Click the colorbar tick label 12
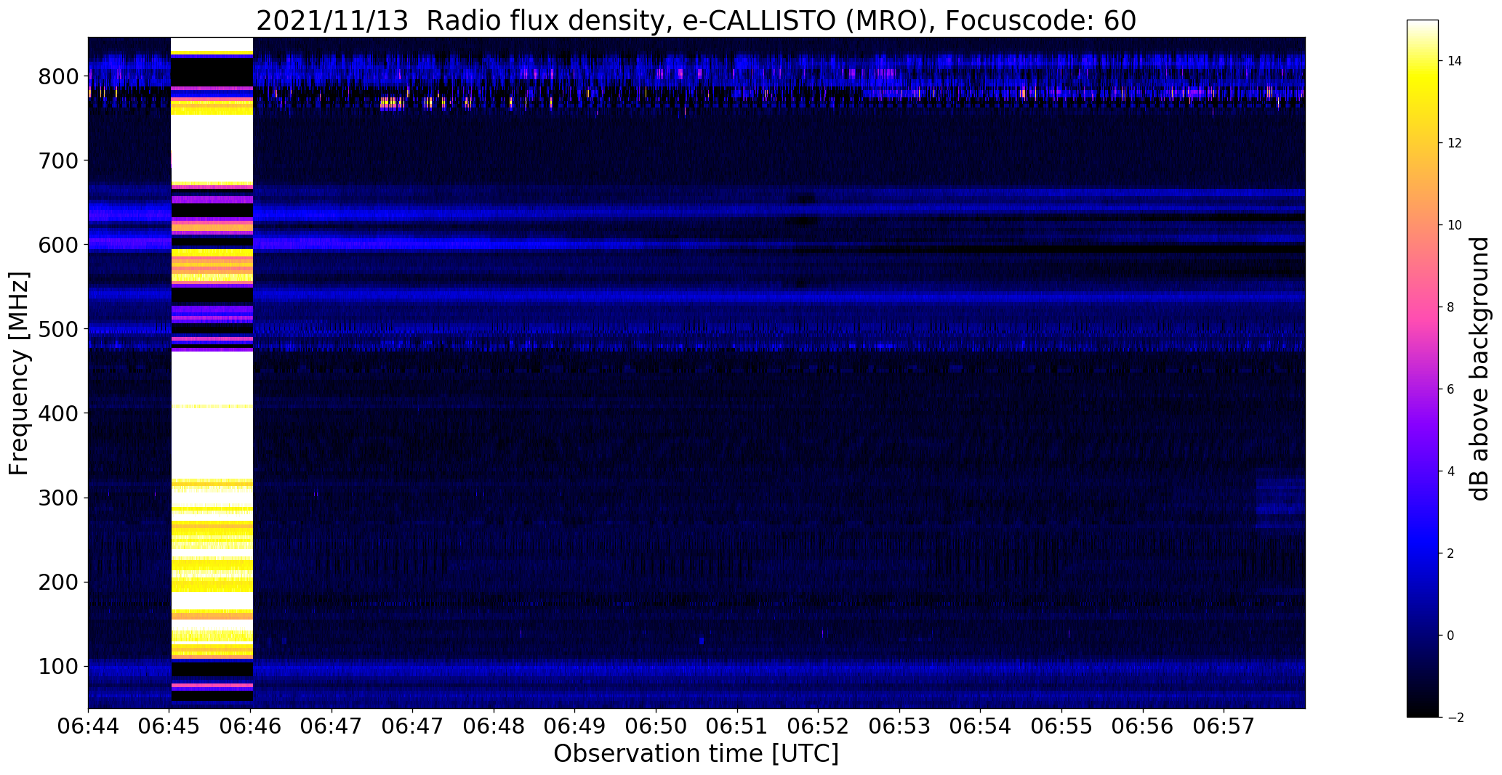 1455,143
